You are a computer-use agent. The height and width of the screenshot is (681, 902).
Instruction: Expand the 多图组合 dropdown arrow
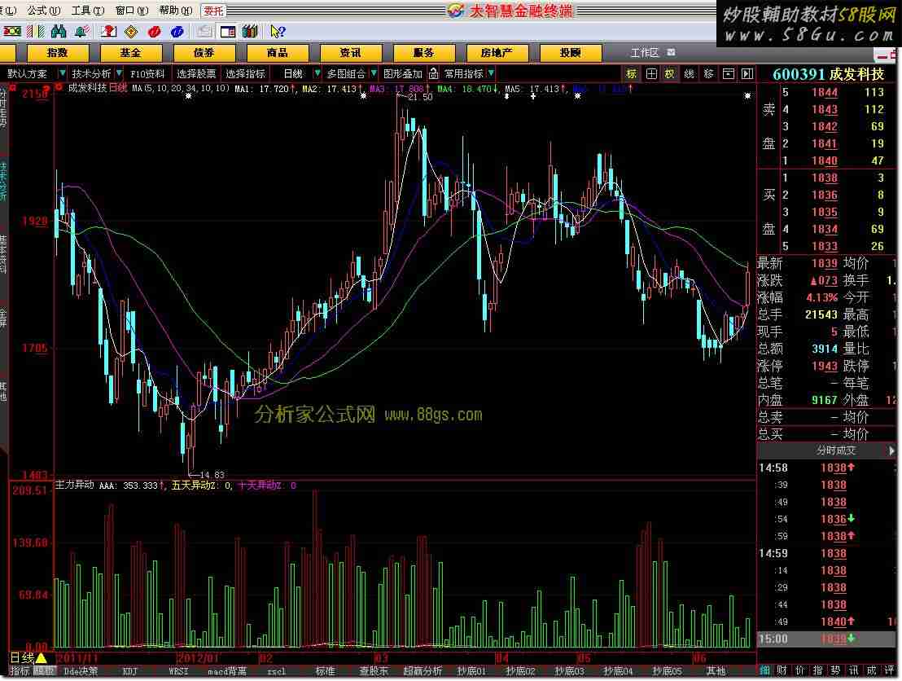point(374,73)
